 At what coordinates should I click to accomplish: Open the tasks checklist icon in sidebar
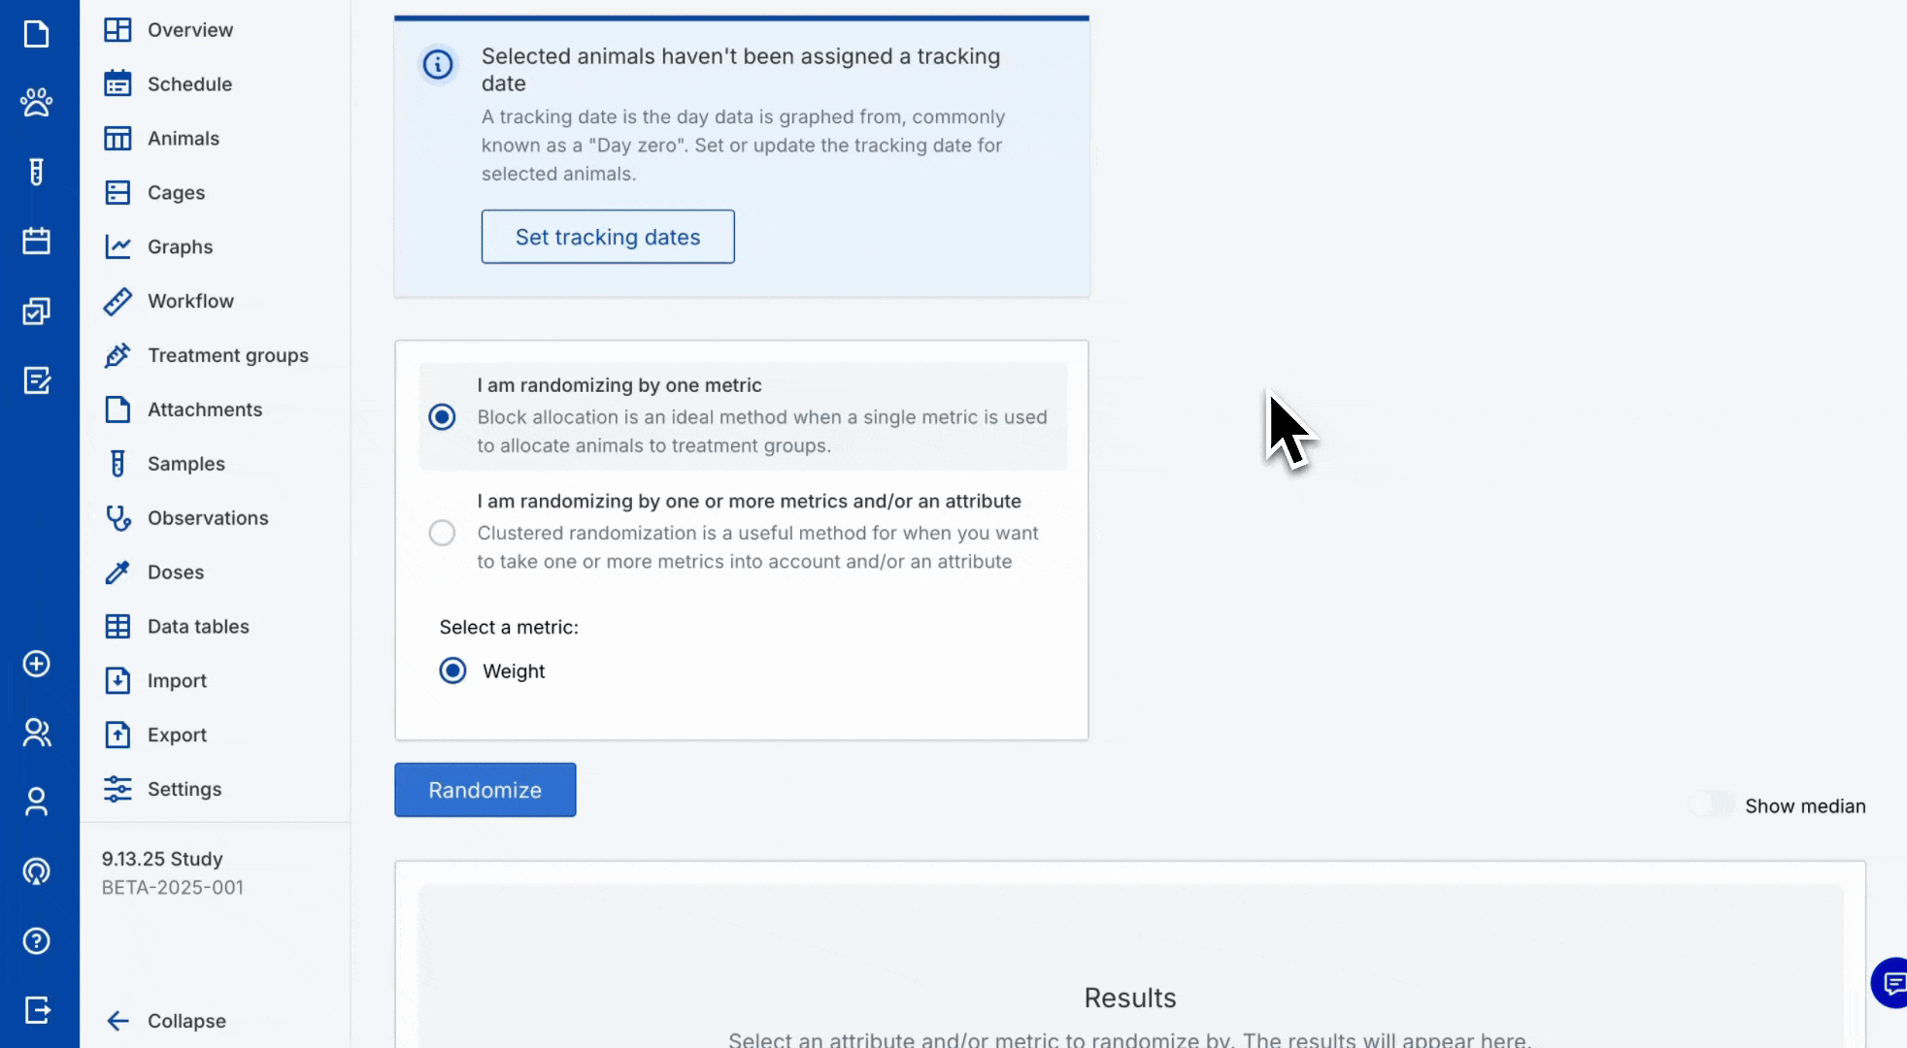click(37, 311)
